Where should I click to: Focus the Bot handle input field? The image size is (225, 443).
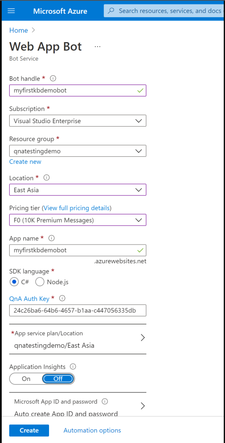78,91
